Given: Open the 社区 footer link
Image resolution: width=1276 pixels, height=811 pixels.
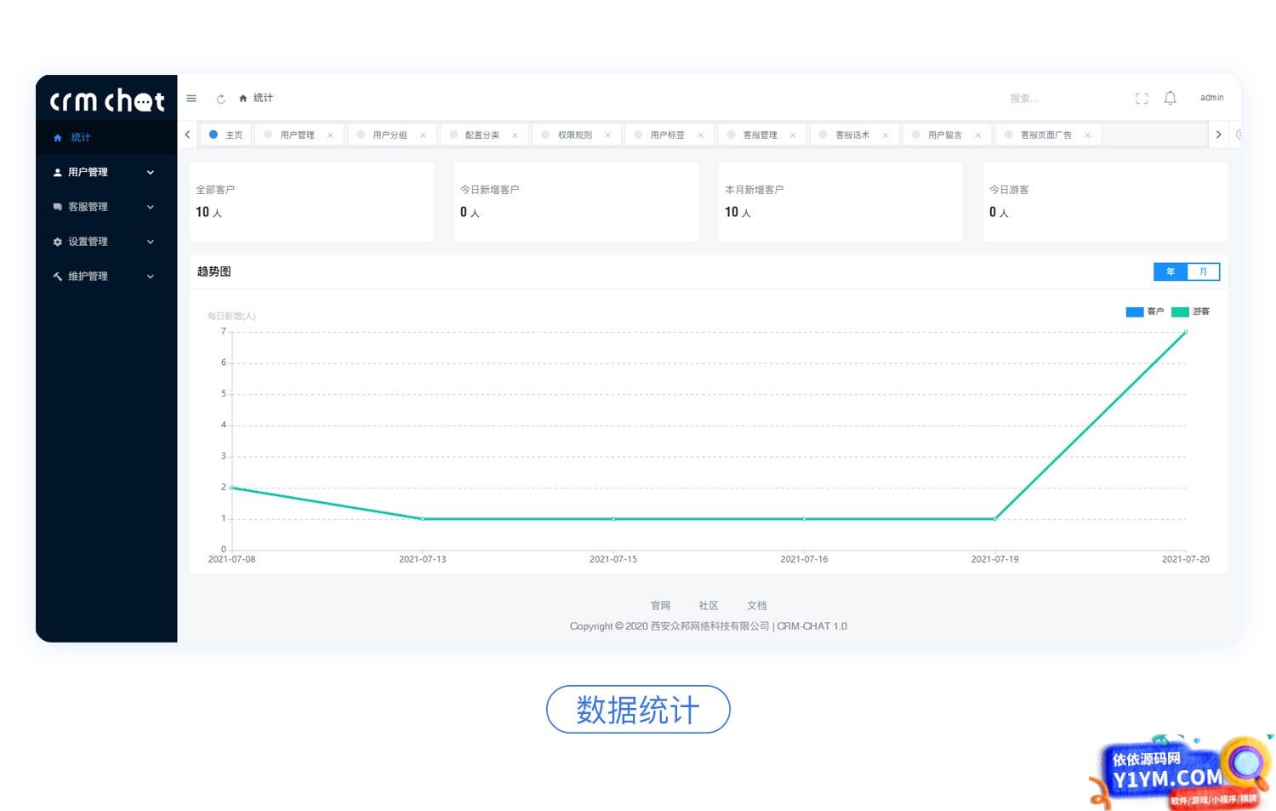Looking at the screenshot, I should 709,606.
